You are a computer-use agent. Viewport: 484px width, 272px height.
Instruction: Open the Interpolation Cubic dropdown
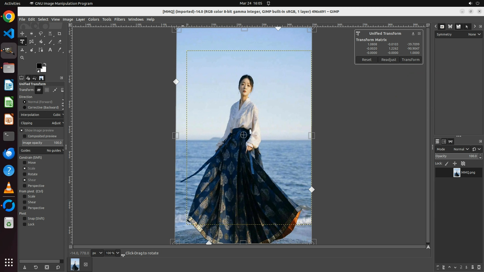point(42,115)
